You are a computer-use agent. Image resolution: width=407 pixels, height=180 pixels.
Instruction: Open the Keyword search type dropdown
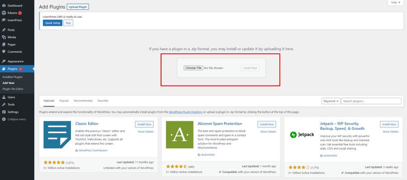click(331, 101)
